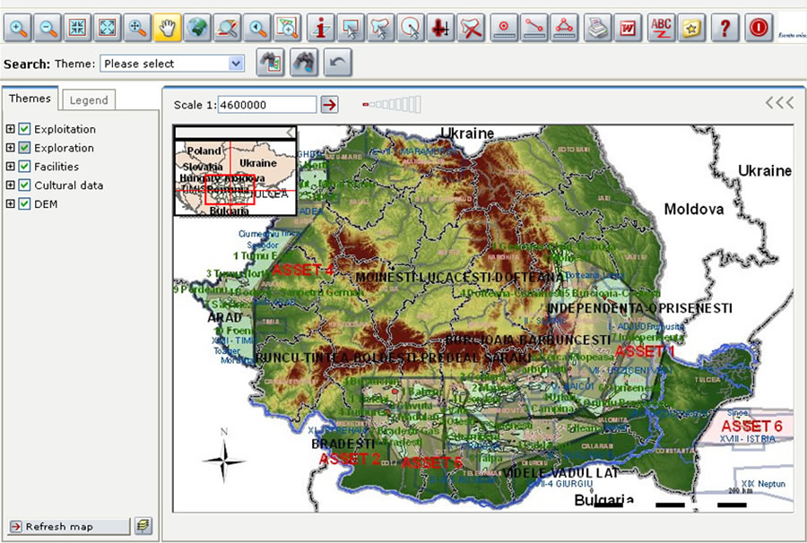Click the outward-arrows zoom icon
Image resolution: width=807 pixels, height=543 pixels.
[x=108, y=27]
